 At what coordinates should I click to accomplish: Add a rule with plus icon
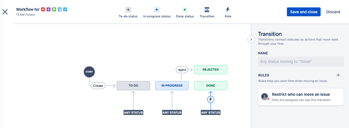[338, 75]
